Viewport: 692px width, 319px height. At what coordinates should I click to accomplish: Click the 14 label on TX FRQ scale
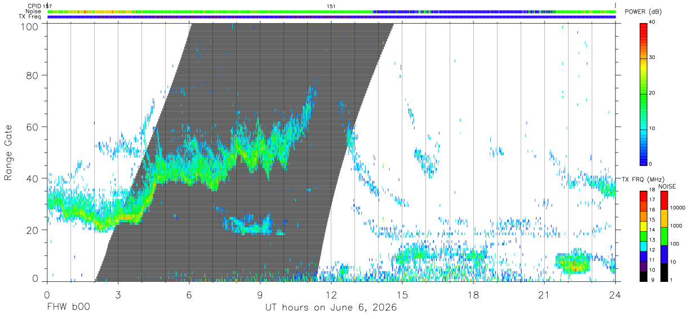652,230
